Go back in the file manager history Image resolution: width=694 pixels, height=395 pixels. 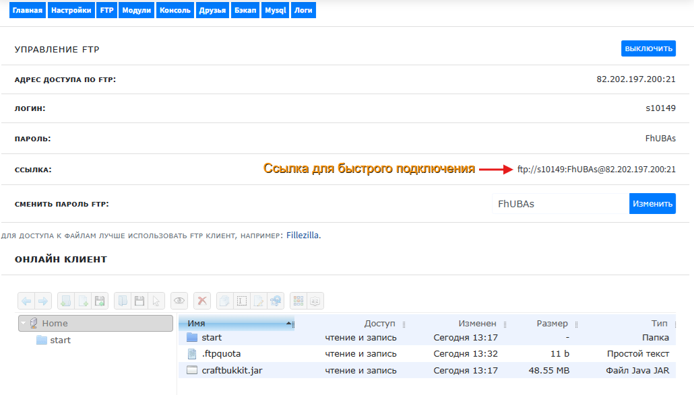point(26,301)
